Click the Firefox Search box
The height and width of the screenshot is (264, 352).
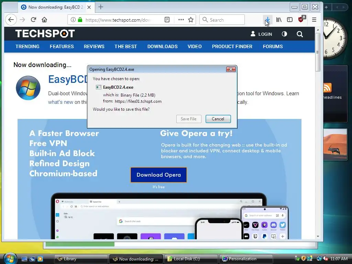point(222,20)
